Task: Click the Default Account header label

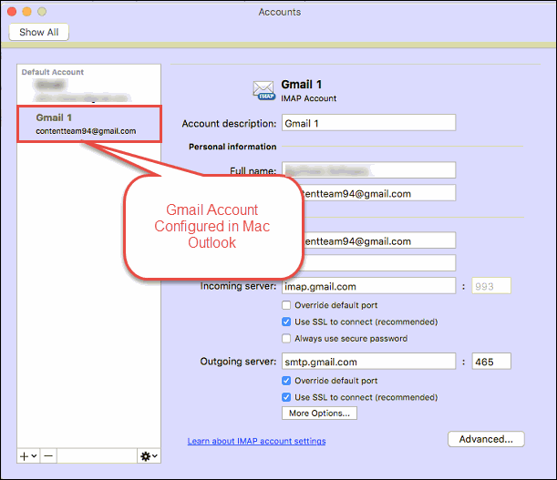Action: 53,72
